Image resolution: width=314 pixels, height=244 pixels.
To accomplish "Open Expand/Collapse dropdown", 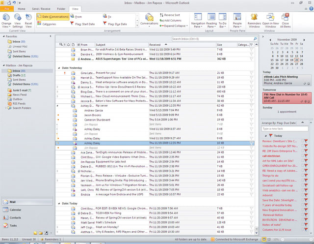I will (x=174, y=26).
